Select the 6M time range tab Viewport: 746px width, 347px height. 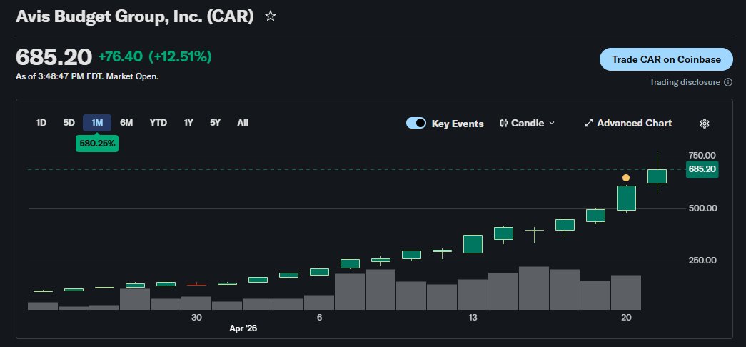[126, 123]
